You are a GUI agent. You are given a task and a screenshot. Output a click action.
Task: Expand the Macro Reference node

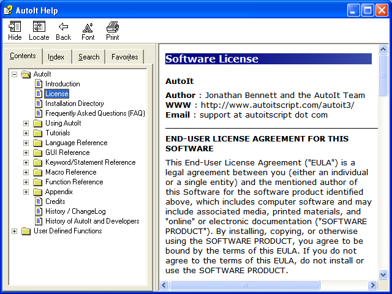point(26,172)
